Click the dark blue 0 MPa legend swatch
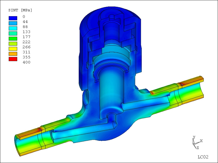Viewport: 218px width, 163px height. [13, 18]
